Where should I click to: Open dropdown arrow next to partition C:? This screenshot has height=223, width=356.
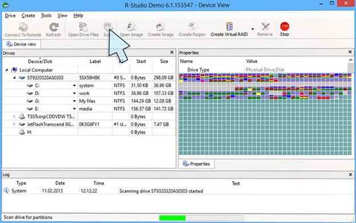point(74,85)
